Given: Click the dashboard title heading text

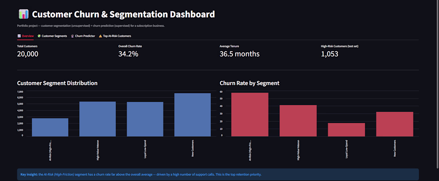Looking at the screenshot, I should [x=123, y=14].
